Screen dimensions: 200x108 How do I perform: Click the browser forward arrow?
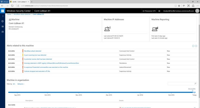[7, 6]
